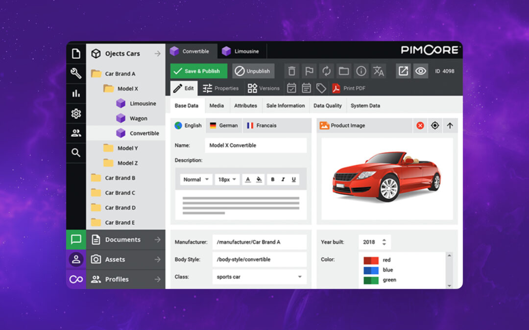Click the Save & Publish button
This screenshot has width=529, height=330.
[x=199, y=71]
